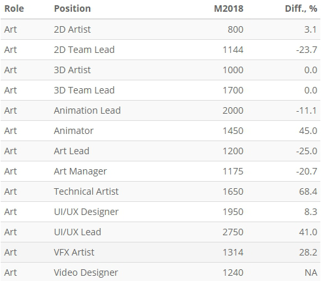The height and width of the screenshot is (281, 321).
Task: Click the 2750 salary value
Action: coord(233,232)
